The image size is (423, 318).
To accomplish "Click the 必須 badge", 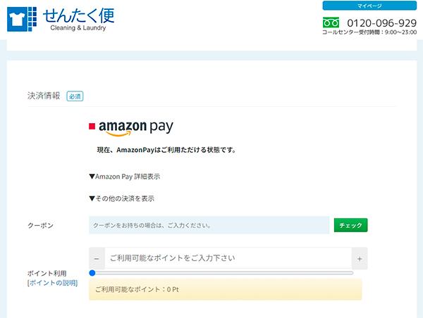I will (x=75, y=96).
